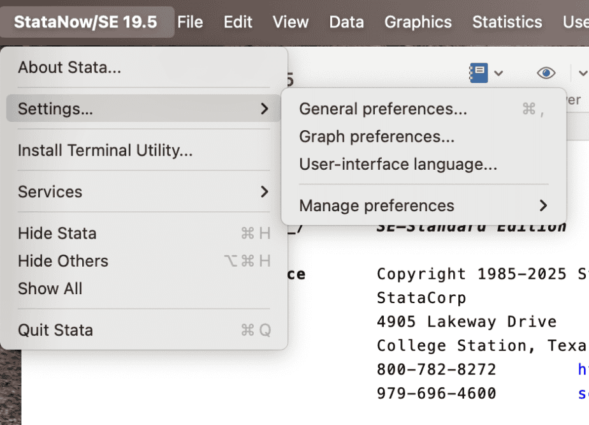Click the blue Log notebook toolbar icon
589x425 pixels.
pyautogui.click(x=478, y=73)
